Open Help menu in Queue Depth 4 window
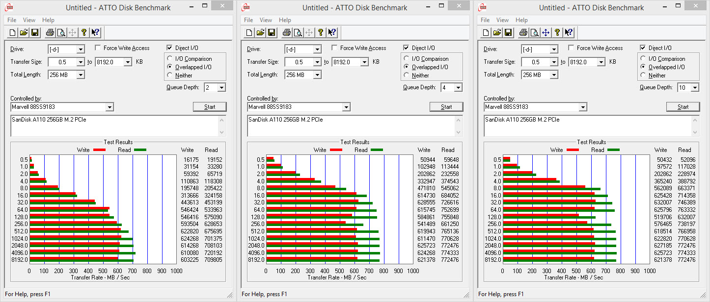The height and width of the screenshot is (302, 710). point(285,20)
